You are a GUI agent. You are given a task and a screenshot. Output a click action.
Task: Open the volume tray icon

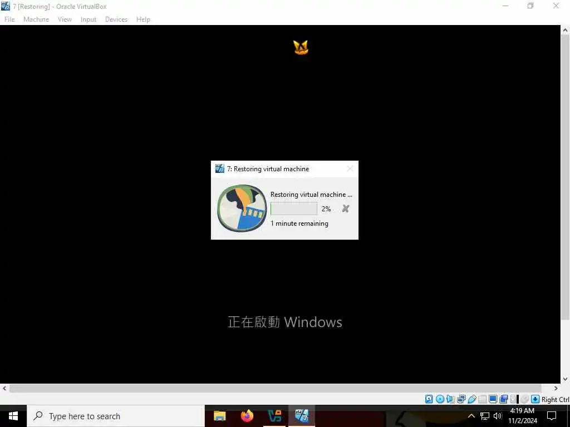click(x=498, y=416)
